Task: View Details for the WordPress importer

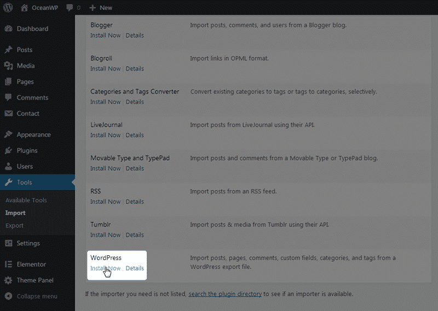Action: pos(135,268)
